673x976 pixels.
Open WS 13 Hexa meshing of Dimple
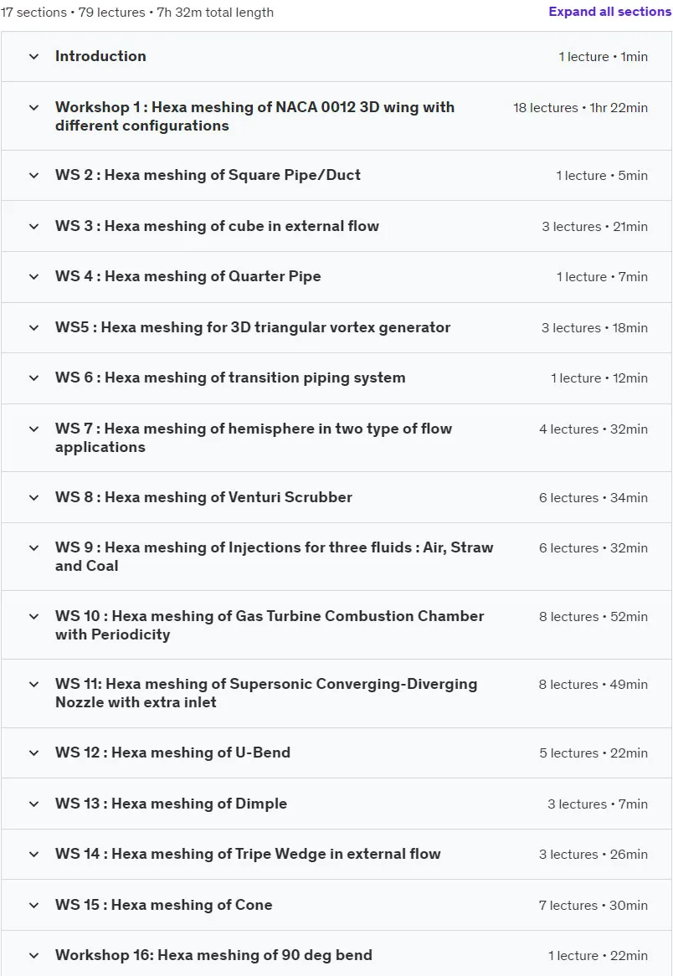(172, 804)
